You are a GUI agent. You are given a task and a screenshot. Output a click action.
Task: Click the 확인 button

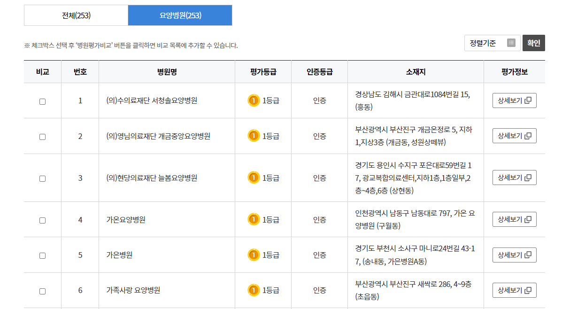point(533,43)
